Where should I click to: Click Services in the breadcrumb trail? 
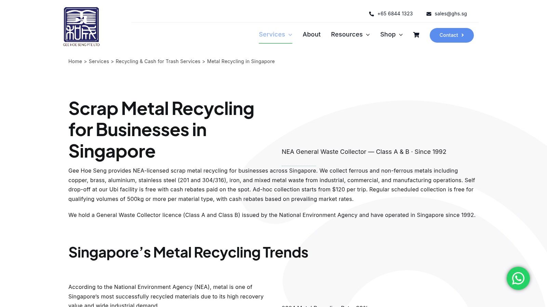pos(99,61)
